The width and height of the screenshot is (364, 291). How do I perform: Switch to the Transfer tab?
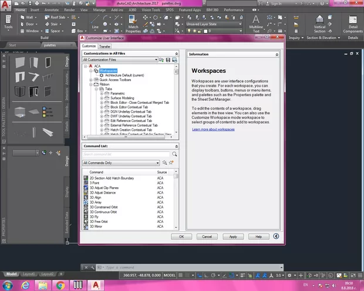coord(105,46)
